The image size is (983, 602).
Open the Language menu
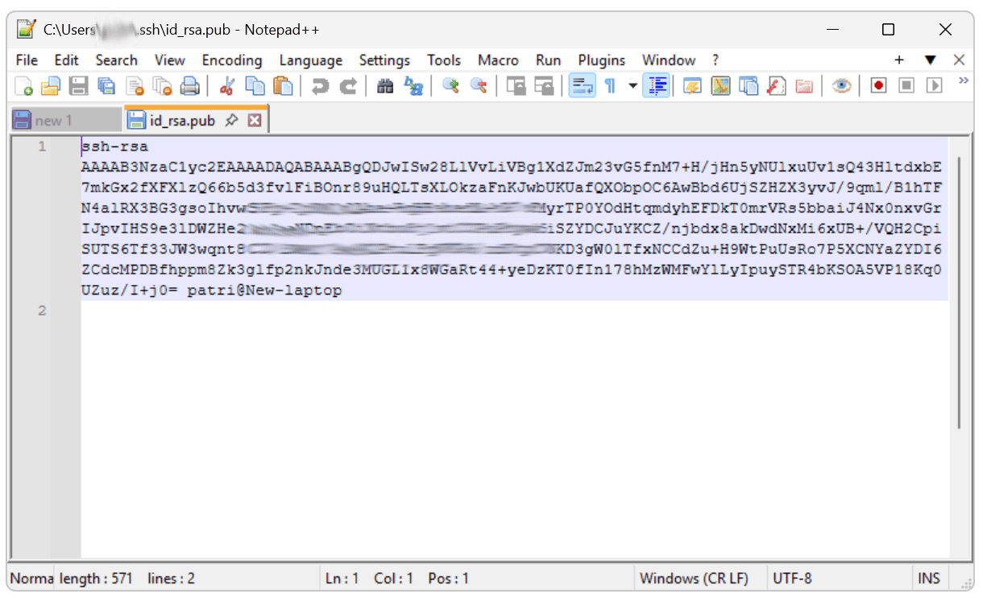(x=311, y=60)
